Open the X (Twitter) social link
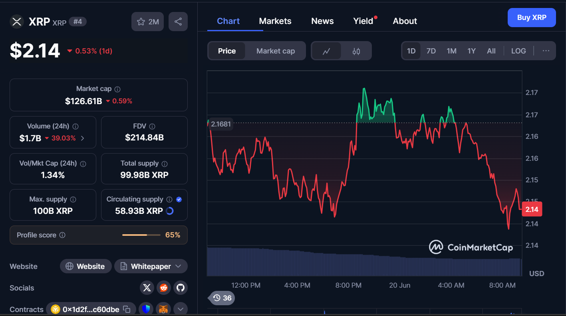The image size is (566, 316). (x=147, y=288)
